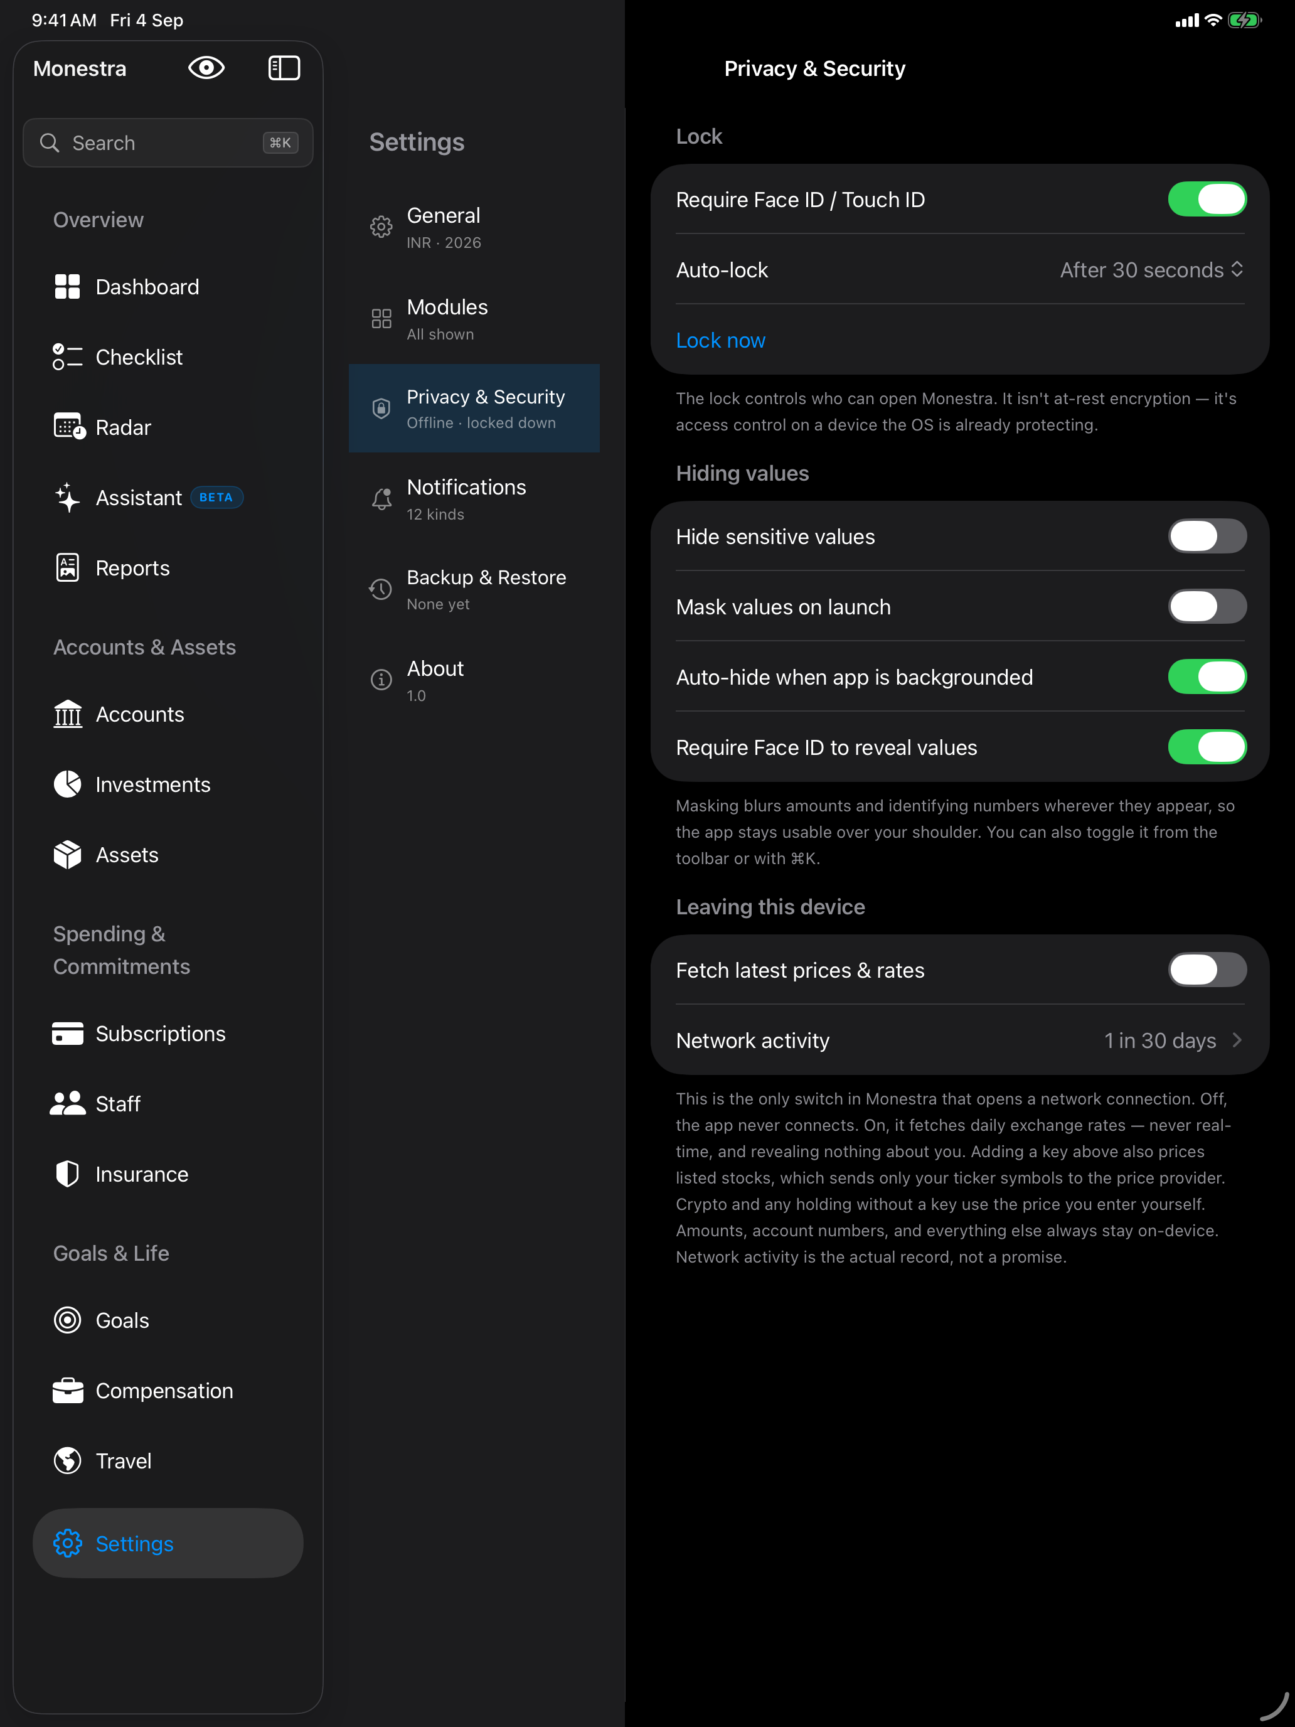Open Travel globe icon
Screen dimensions: 1295x1727
point(67,1460)
